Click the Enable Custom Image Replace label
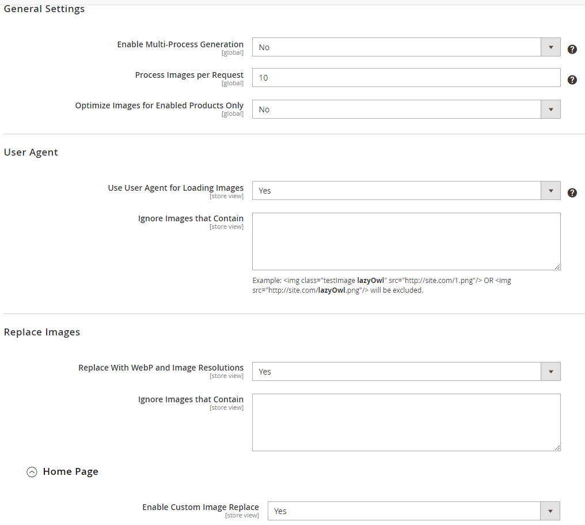Viewport: 585px width, 525px height. 200,507
